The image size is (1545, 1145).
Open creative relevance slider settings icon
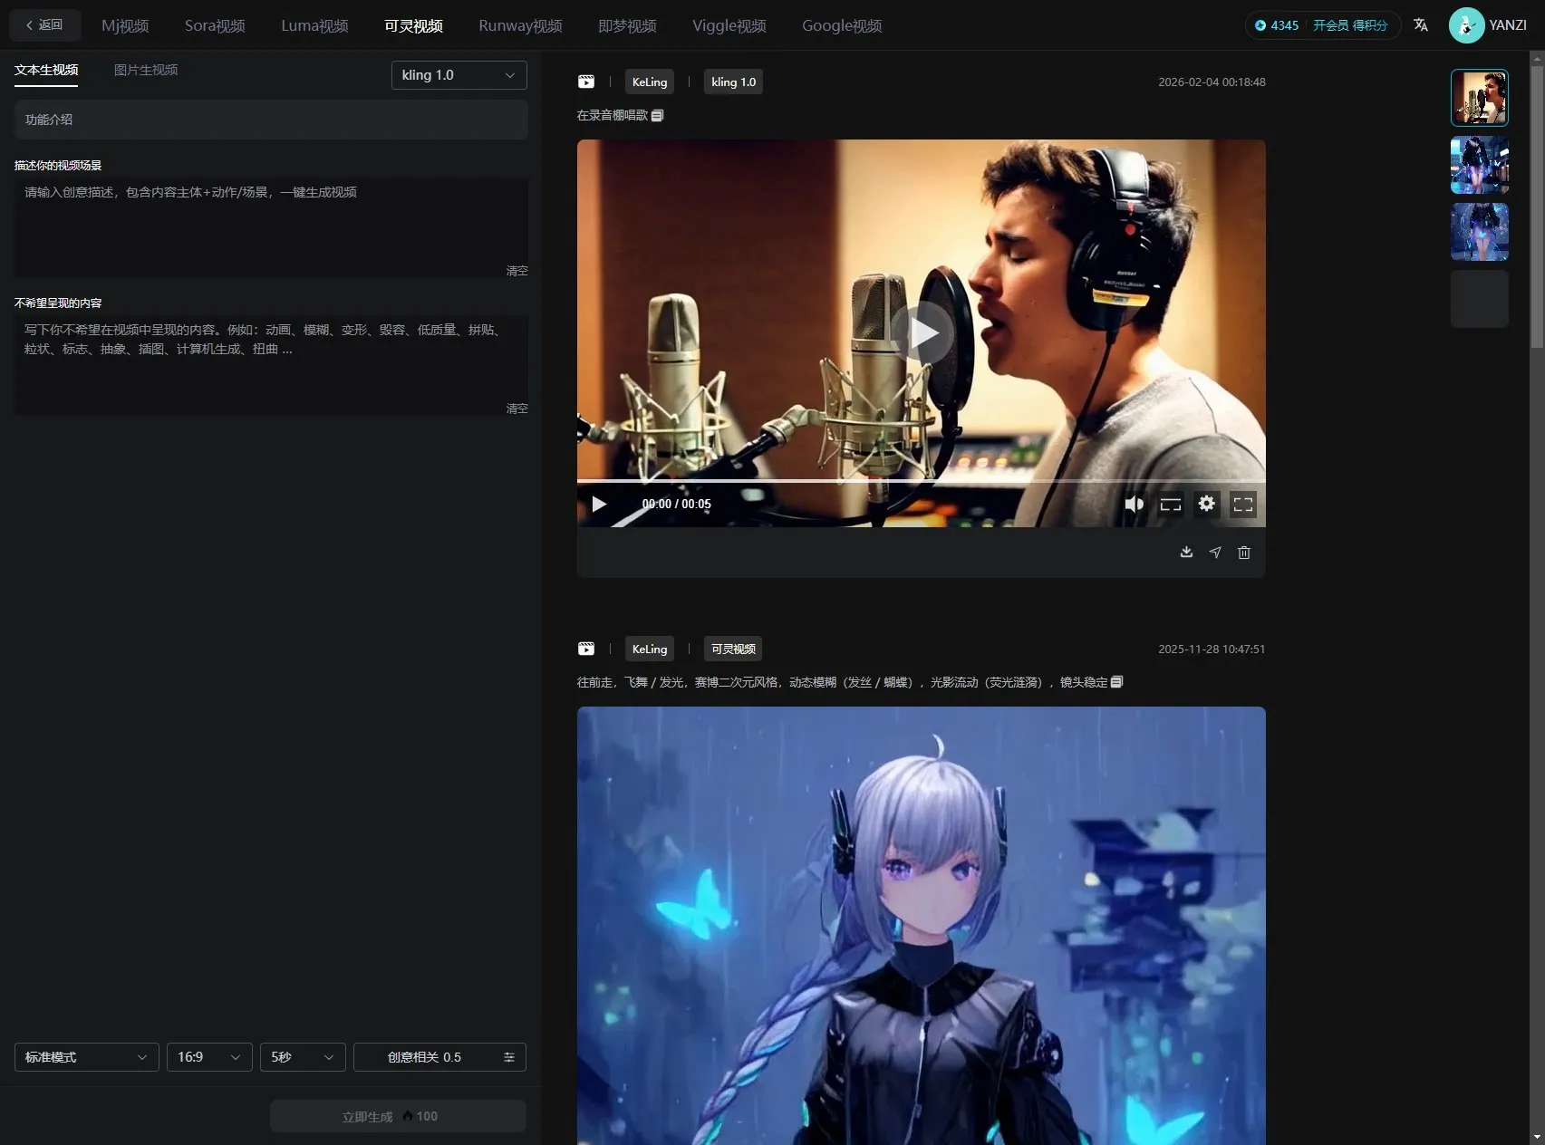(509, 1057)
